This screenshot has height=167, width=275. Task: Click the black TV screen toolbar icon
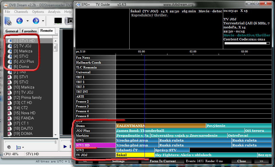[x=58, y=21]
